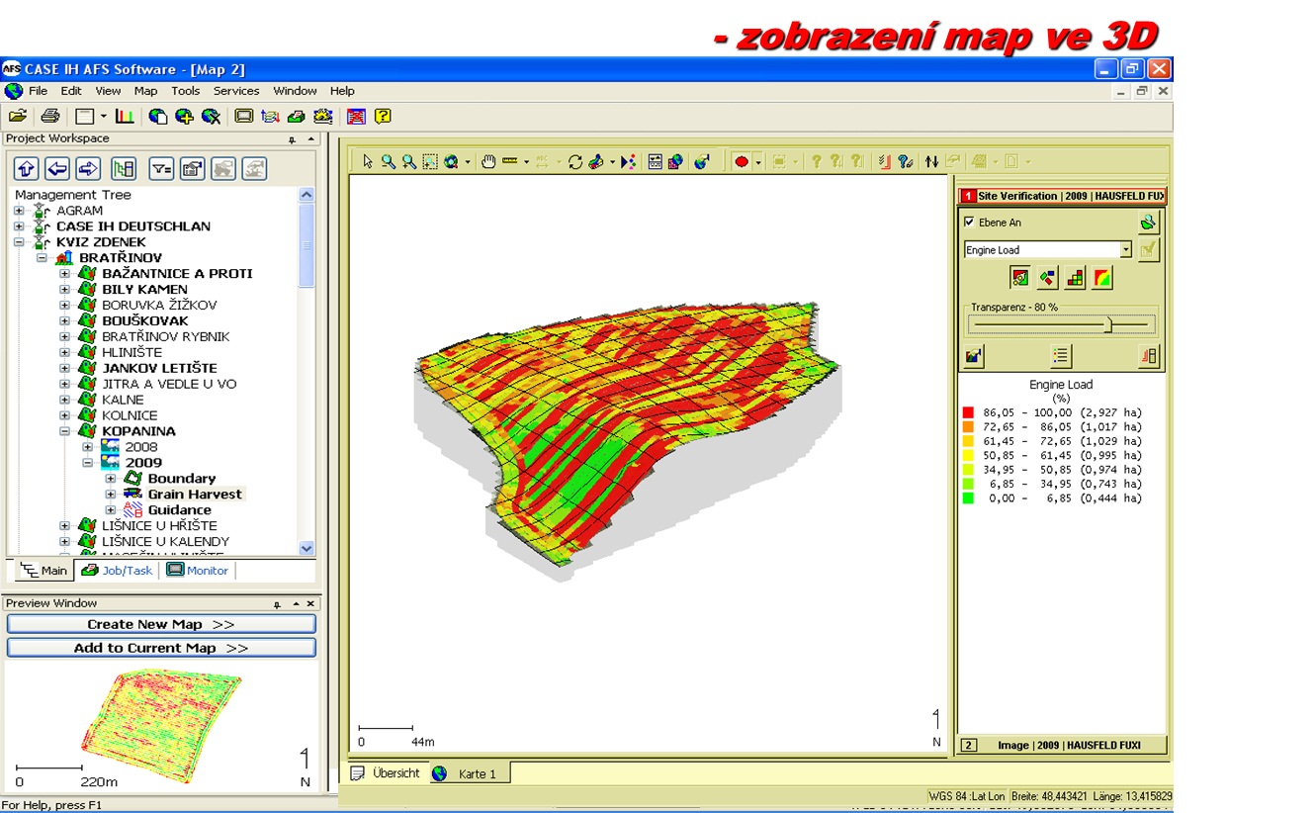Image resolution: width=1316 pixels, height=813 pixels.
Task: Click the yellow question mark help icon
Action: [383, 117]
